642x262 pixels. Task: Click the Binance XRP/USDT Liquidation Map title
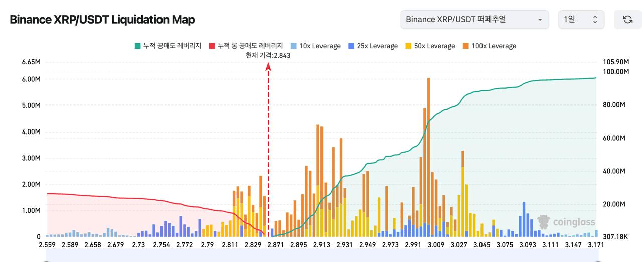pos(102,20)
